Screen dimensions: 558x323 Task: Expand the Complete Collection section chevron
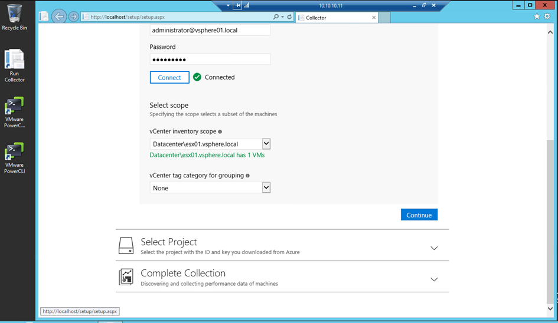[x=434, y=279]
